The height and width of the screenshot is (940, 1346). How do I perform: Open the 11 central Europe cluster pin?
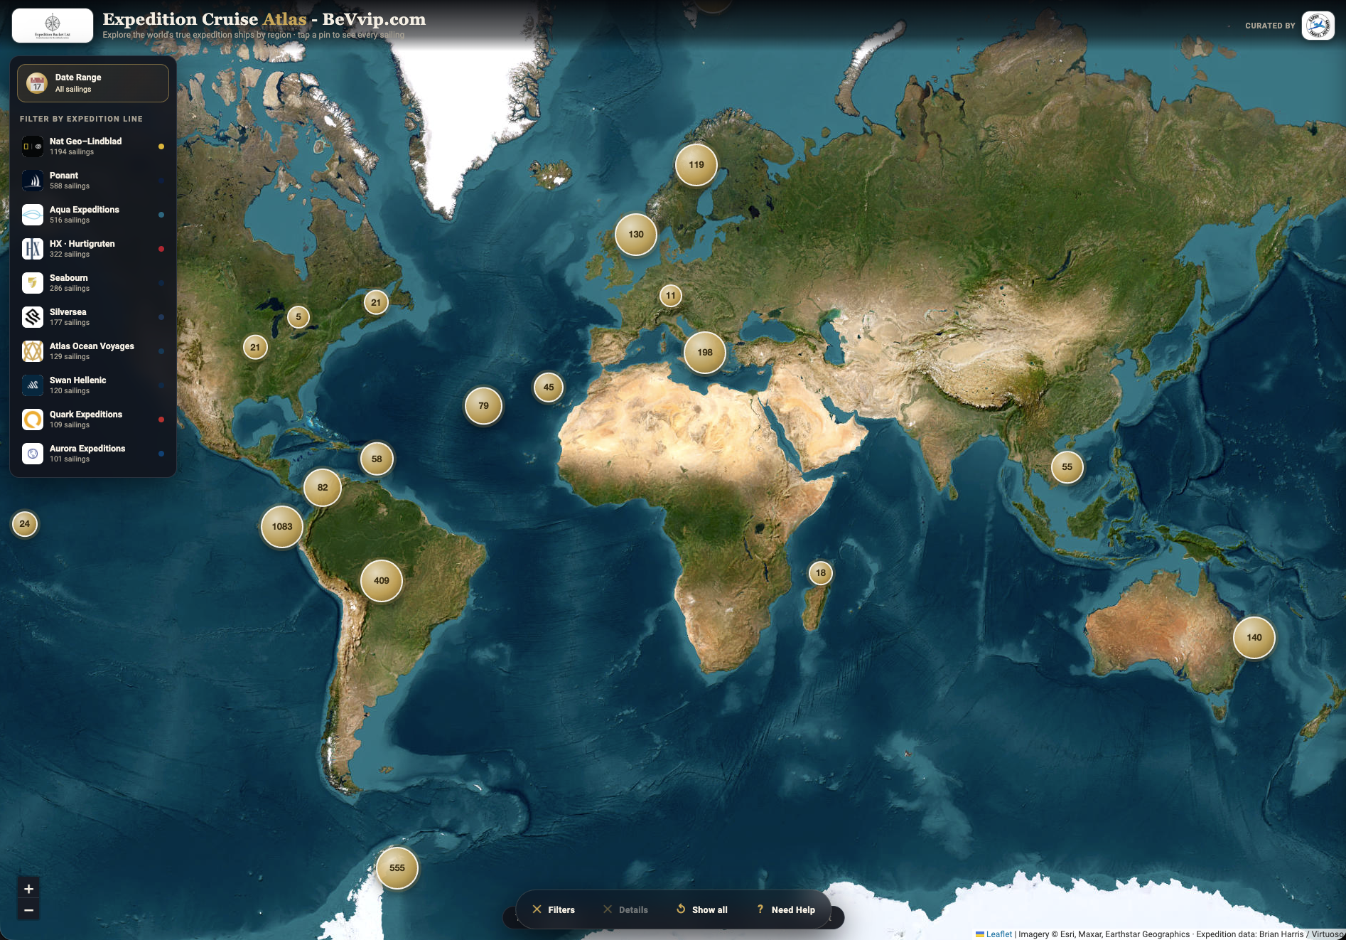[671, 296]
